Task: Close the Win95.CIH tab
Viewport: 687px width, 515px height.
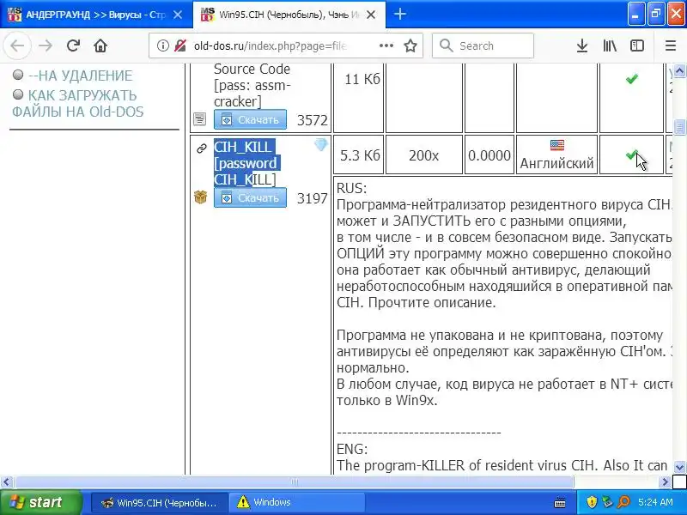Action: (371, 15)
